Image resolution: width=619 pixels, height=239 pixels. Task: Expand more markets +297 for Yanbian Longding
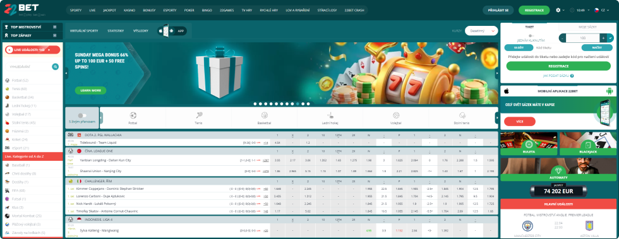266,160
